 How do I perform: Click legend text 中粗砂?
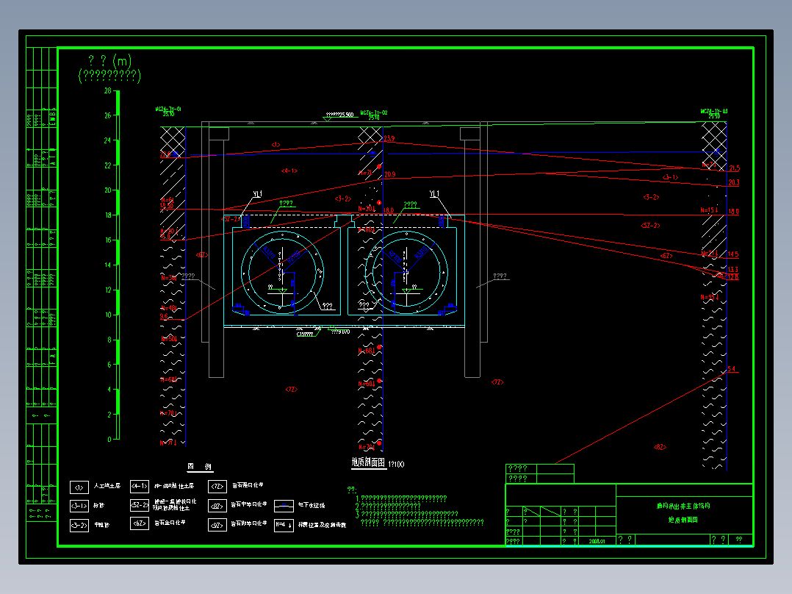click(101, 525)
